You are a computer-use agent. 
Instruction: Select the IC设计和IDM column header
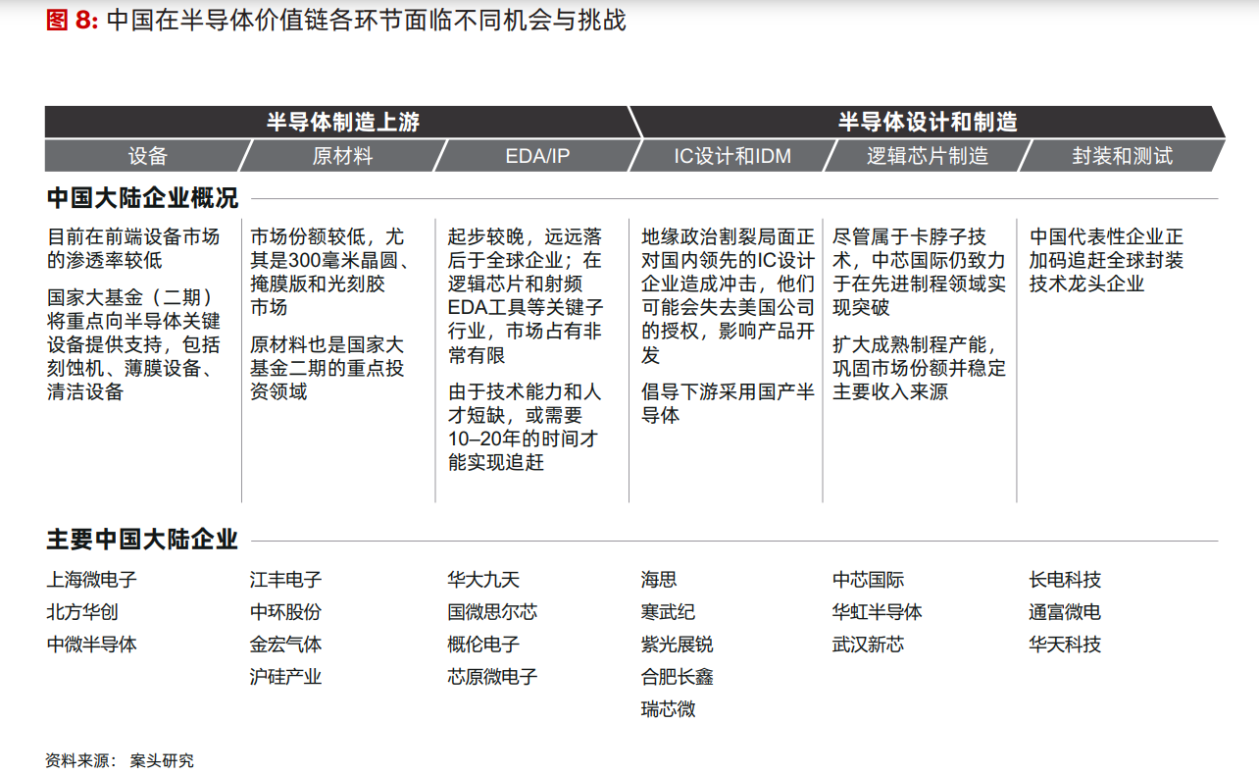click(x=732, y=155)
